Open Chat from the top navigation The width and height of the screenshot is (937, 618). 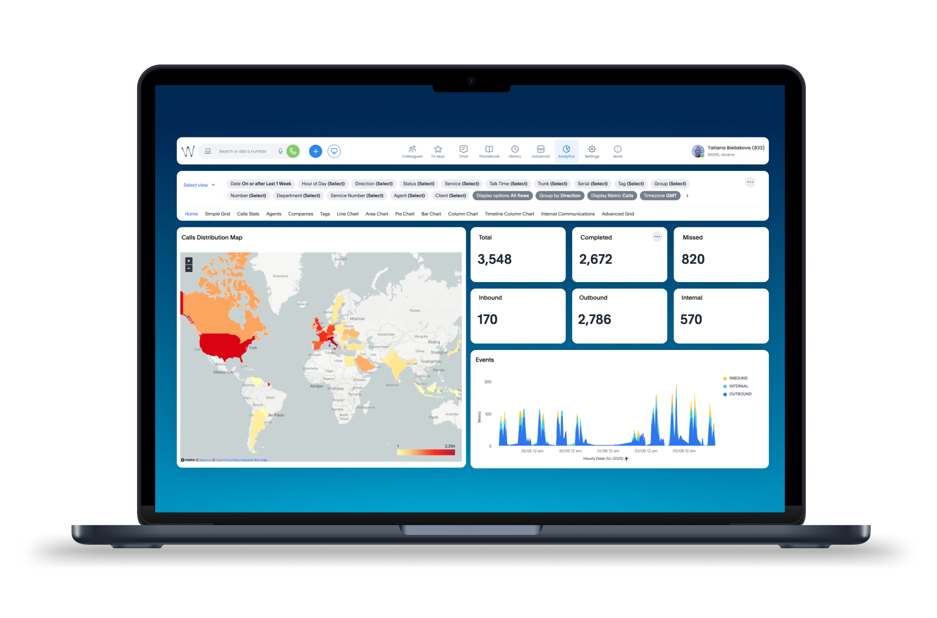click(x=463, y=150)
